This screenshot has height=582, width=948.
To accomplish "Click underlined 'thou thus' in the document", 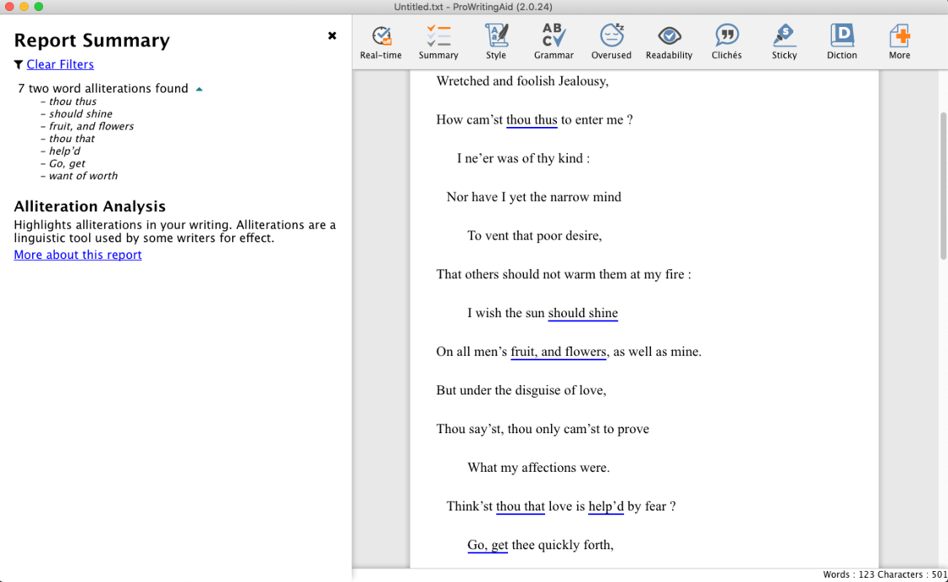I will click(532, 119).
